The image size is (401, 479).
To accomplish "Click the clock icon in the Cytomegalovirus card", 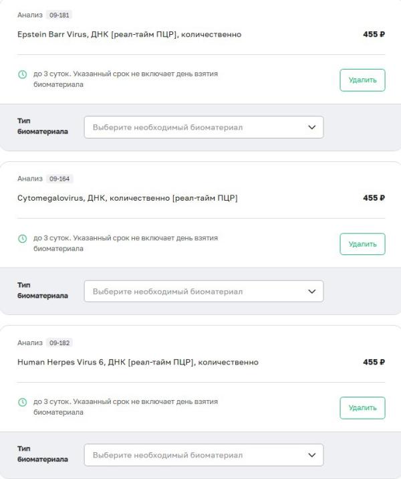I will [23, 238].
